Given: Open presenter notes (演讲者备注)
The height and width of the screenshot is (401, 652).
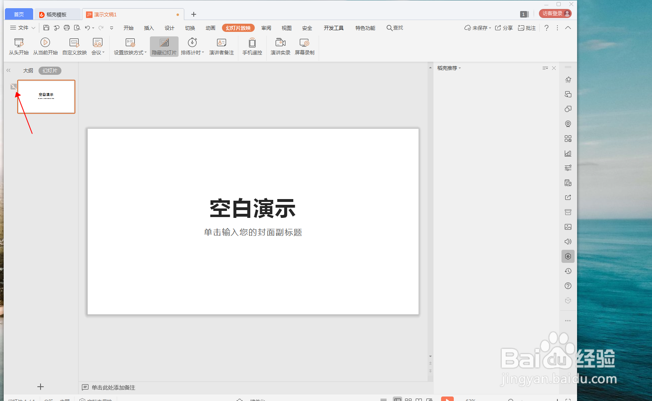Looking at the screenshot, I should (x=222, y=47).
